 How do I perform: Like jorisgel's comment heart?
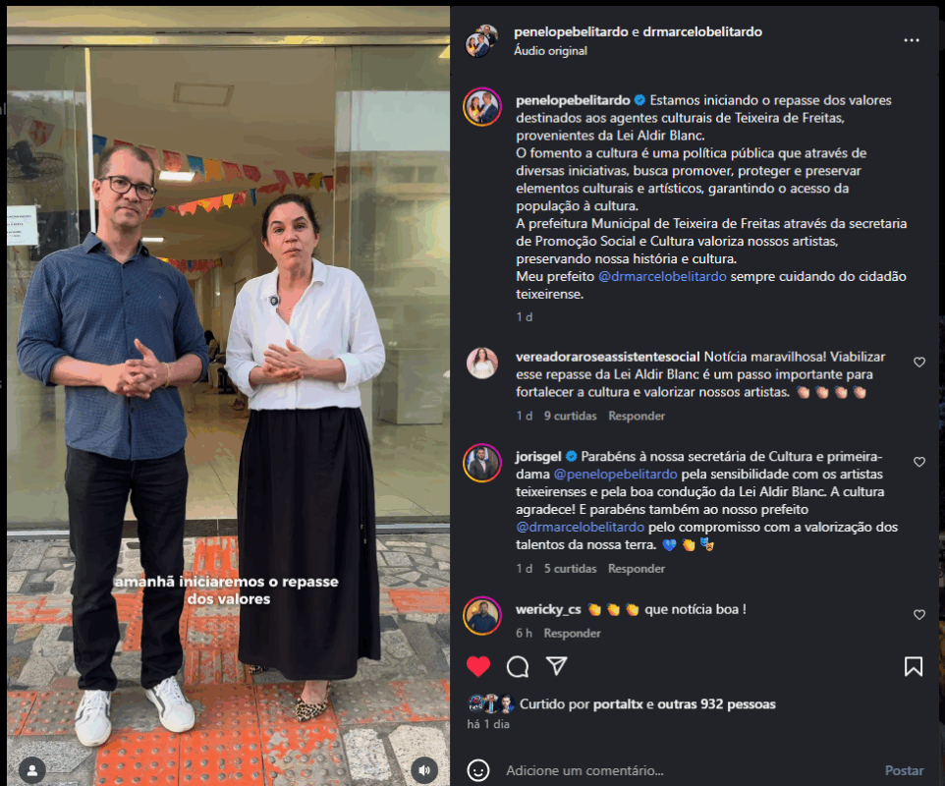919,462
